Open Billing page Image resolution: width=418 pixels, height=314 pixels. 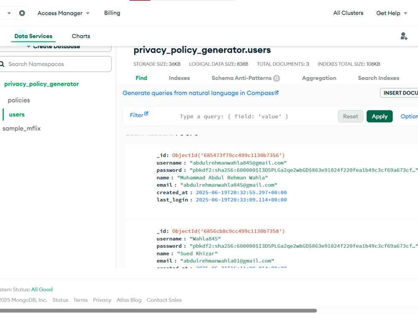click(112, 13)
